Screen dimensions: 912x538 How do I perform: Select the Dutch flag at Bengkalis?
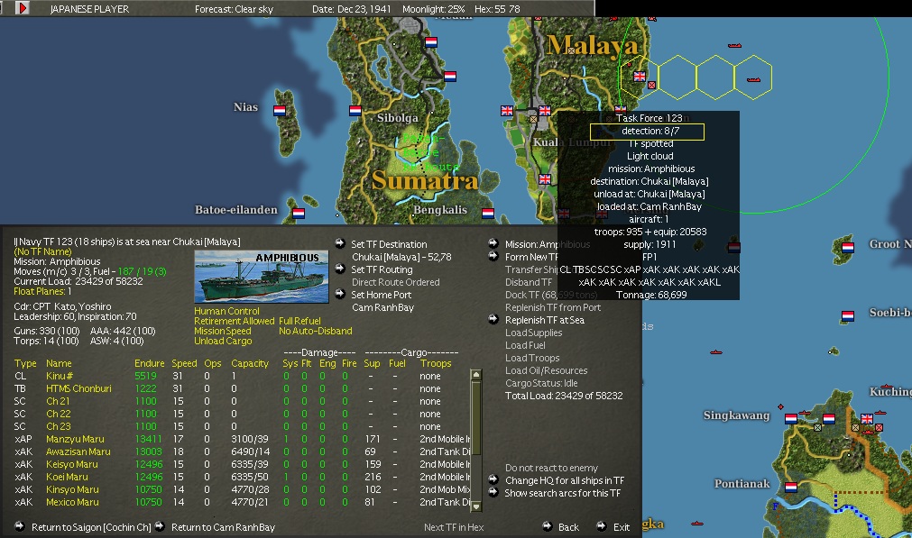coord(488,214)
